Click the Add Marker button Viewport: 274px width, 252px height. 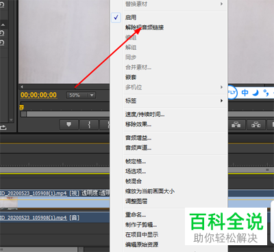[x=69, y=124]
